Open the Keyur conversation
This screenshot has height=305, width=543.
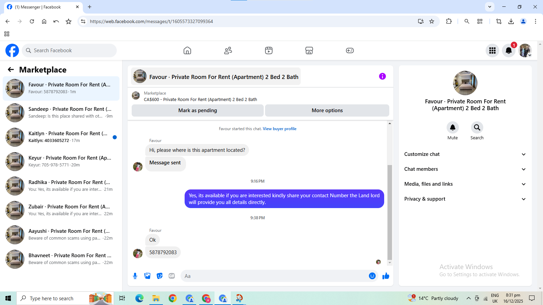coord(61,162)
